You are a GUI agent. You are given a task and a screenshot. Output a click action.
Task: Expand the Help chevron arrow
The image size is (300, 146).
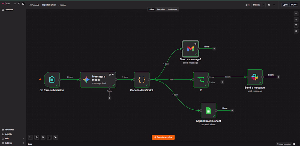(23, 139)
